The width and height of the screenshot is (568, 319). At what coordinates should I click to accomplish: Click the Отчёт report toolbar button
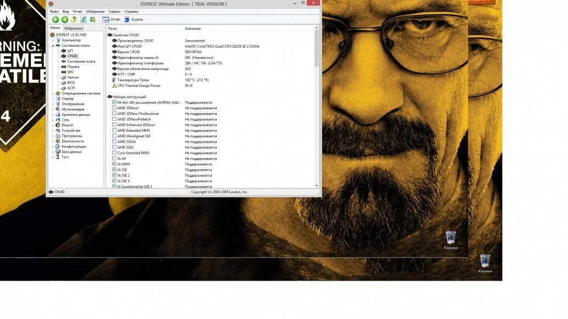tap(111, 20)
